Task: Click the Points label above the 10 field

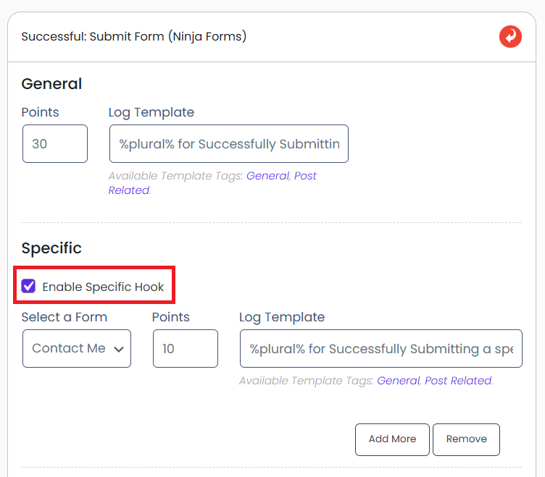Action: (x=171, y=317)
